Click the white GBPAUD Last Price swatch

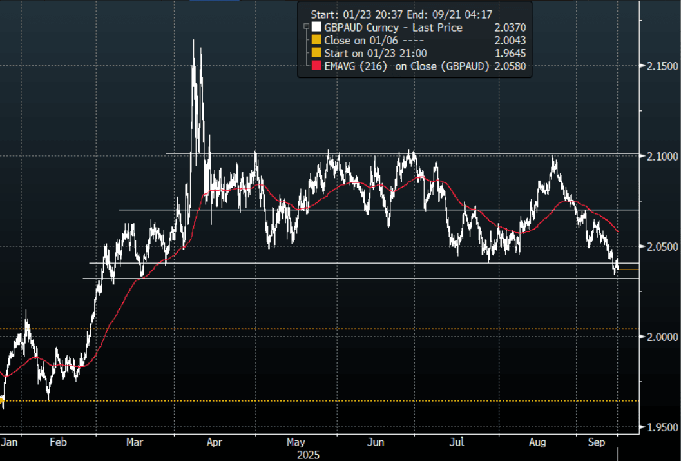point(316,26)
